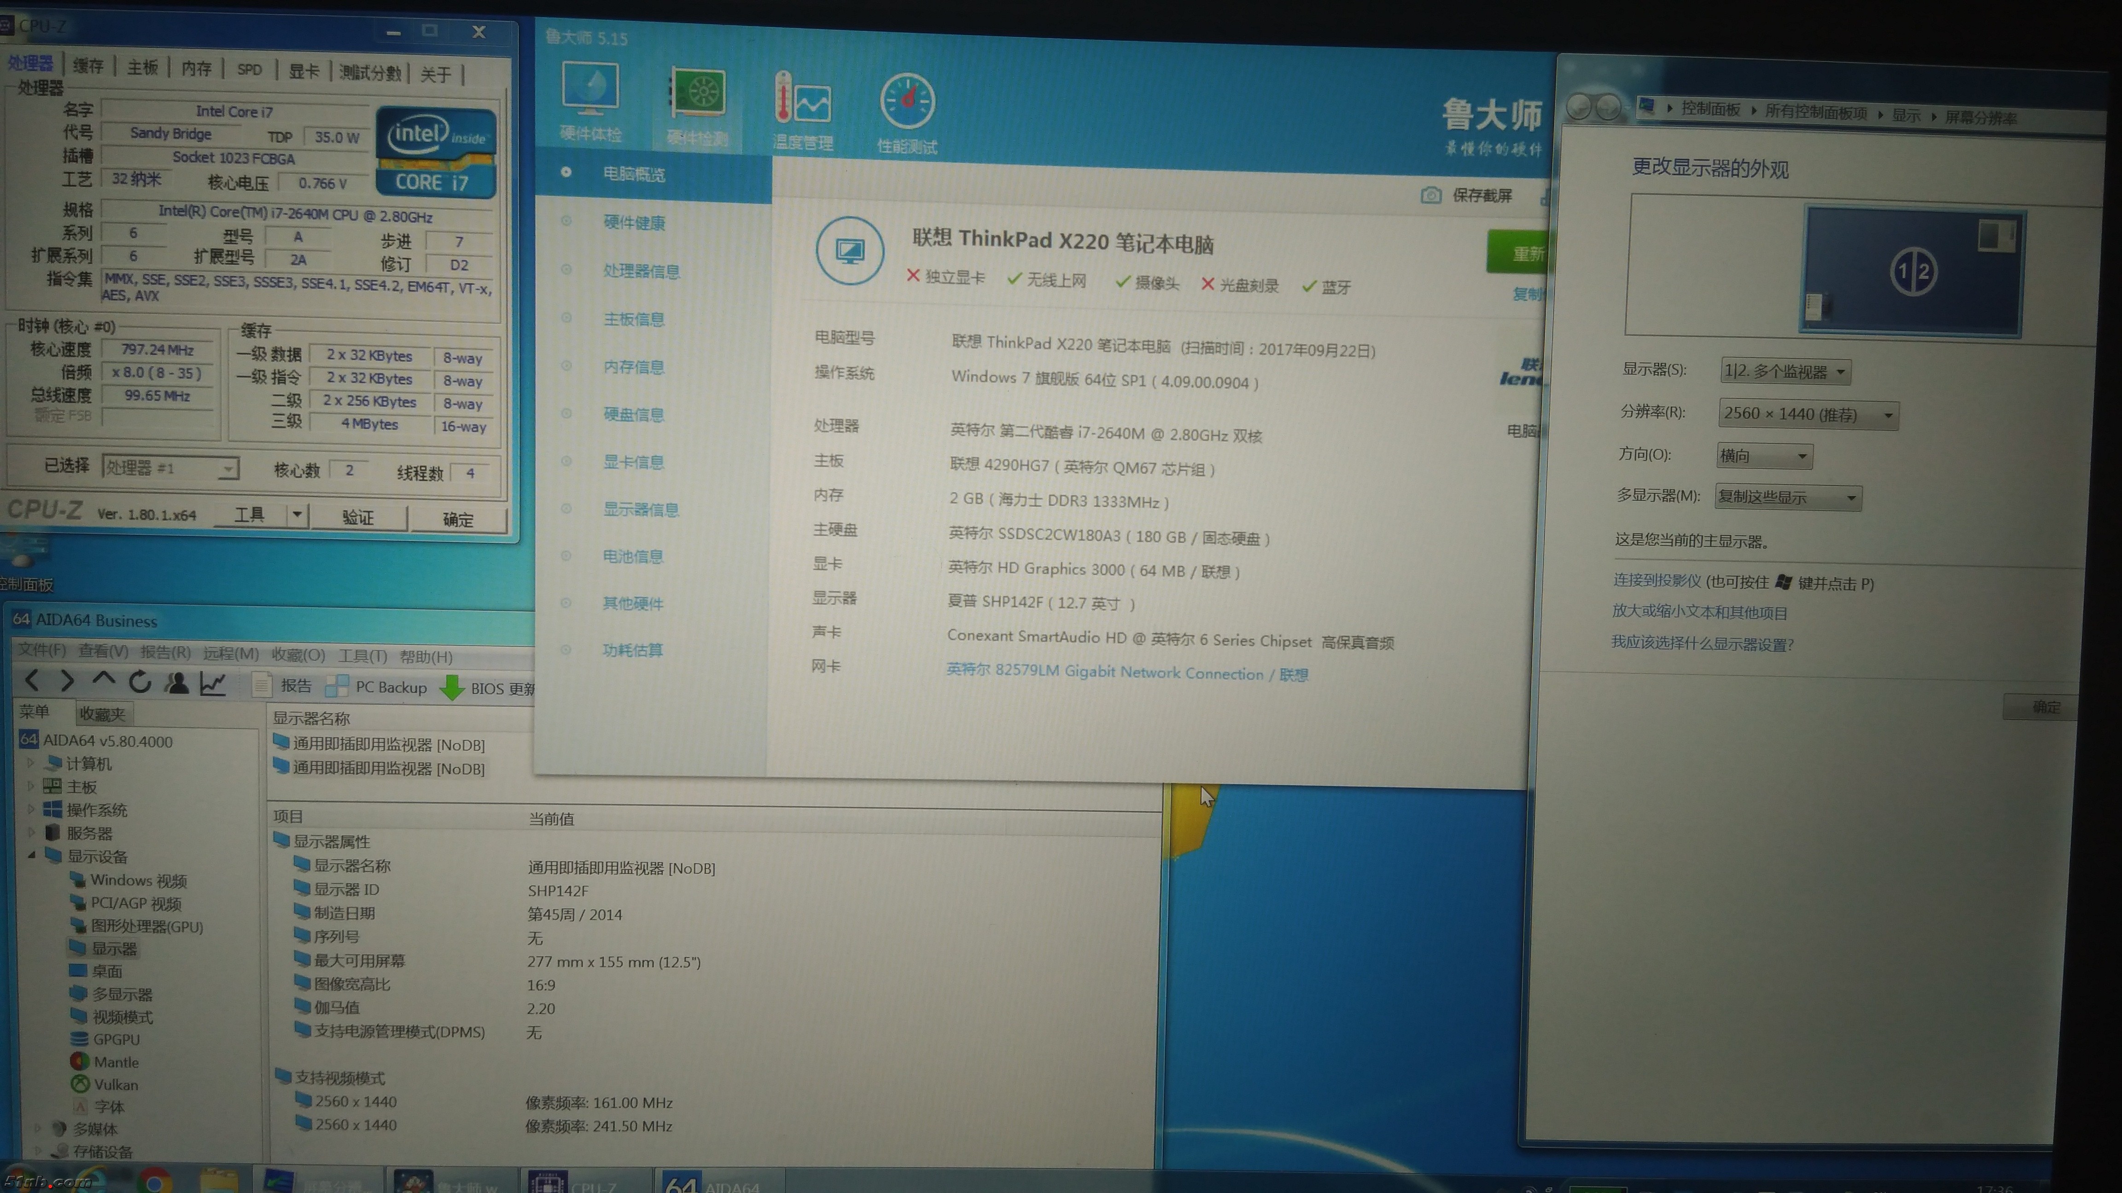Select GPGPU item in AIDA64 tree
The height and width of the screenshot is (1193, 2122).
[x=105, y=1039]
